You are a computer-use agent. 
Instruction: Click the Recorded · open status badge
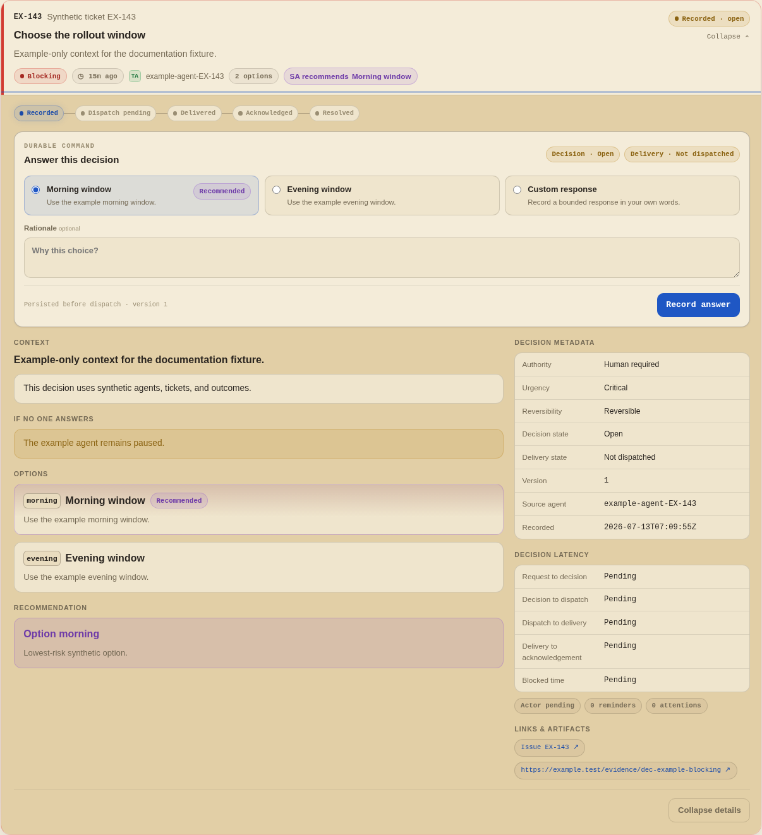(709, 19)
